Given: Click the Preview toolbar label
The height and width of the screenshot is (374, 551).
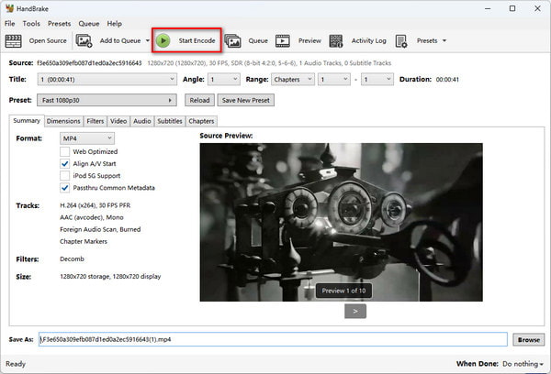Looking at the screenshot, I should 309,40.
